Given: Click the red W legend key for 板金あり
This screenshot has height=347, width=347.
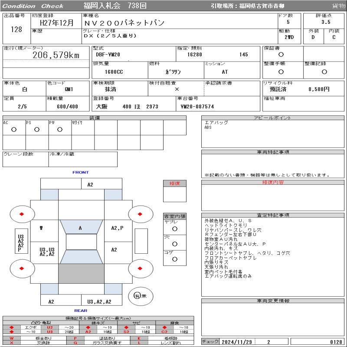Looking at the screenshot, I should tap(12, 338).
